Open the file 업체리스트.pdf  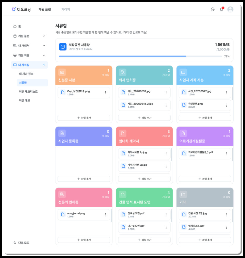[205, 227]
